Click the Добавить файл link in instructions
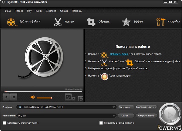Image resolution: width=182 pixels, height=131 pixels. [119, 54]
